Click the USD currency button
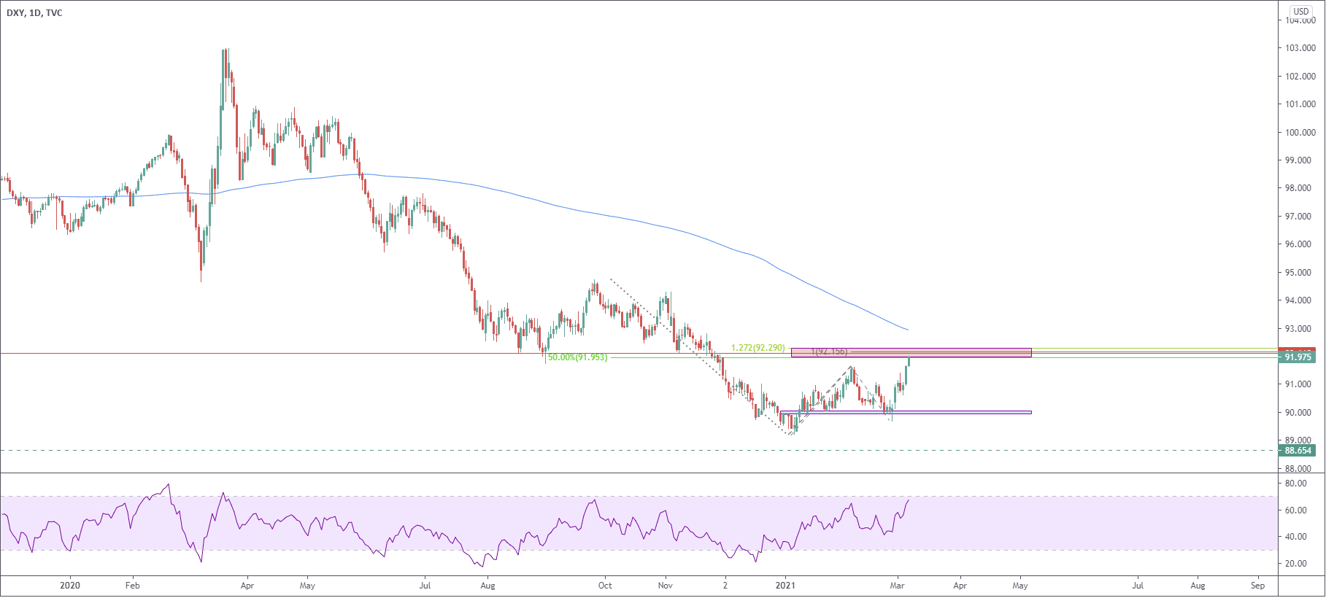This screenshot has height=598, width=1326. click(x=1301, y=11)
